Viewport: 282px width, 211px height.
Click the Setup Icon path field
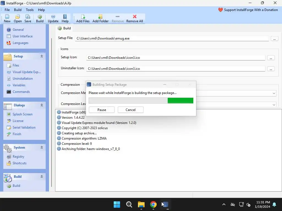pos(175,58)
